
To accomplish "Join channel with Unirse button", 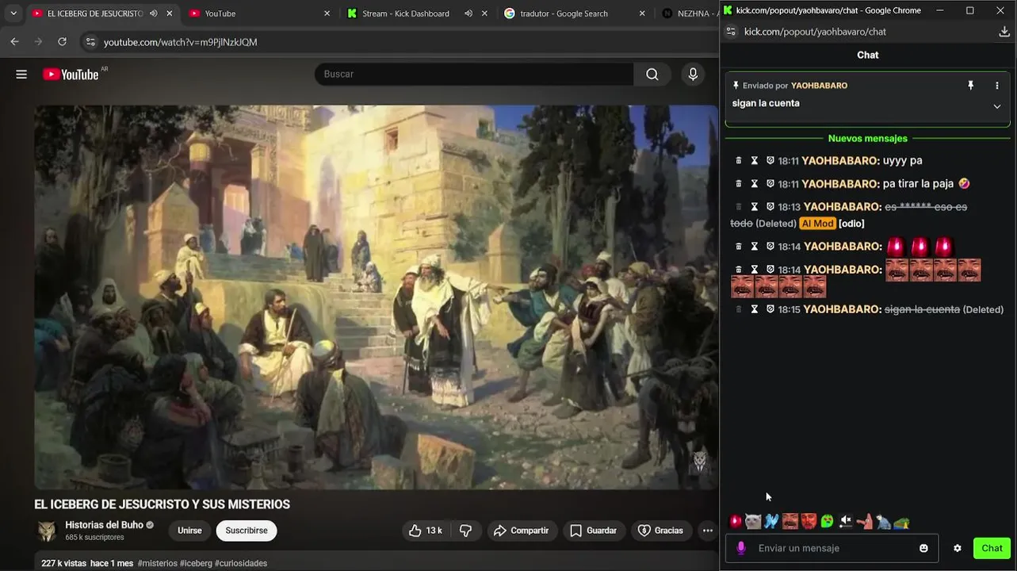I will click(x=189, y=531).
